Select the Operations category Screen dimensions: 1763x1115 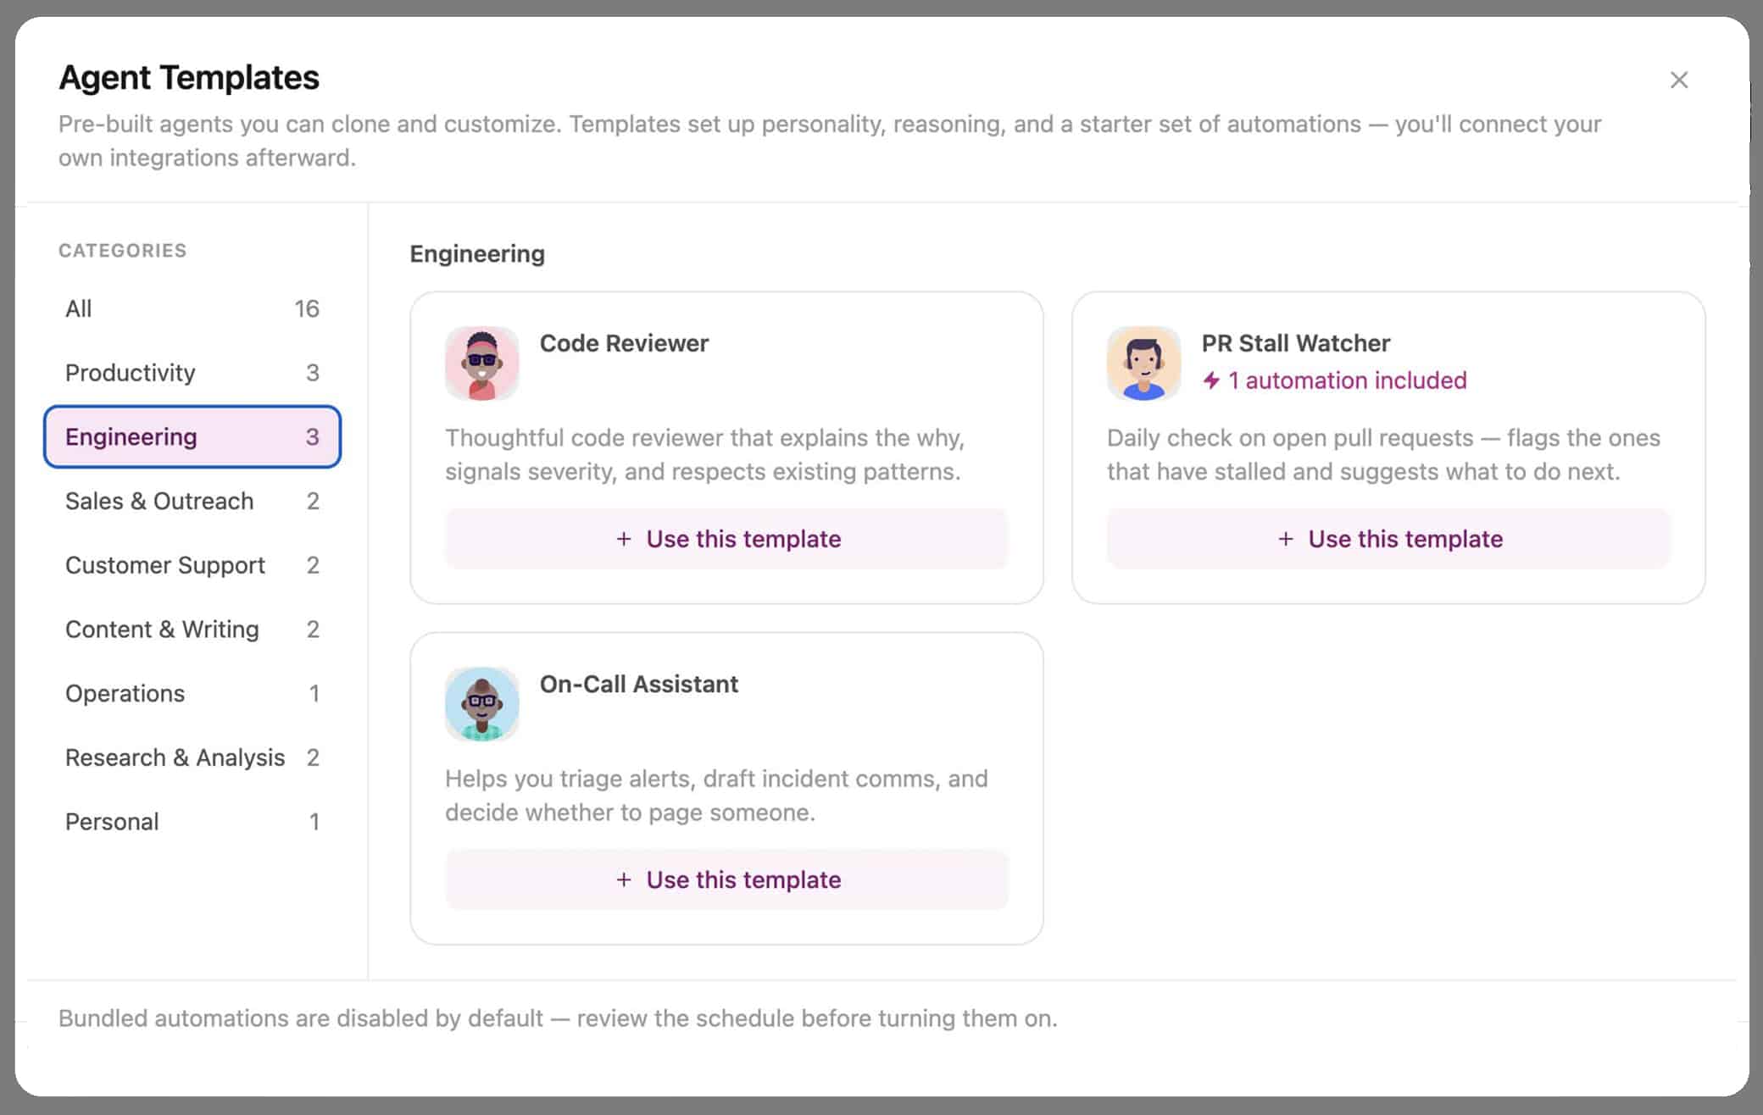coord(192,693)
